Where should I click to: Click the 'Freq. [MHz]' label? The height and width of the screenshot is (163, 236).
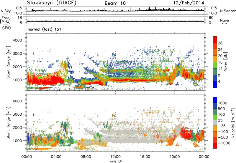(x=5, y=20)
